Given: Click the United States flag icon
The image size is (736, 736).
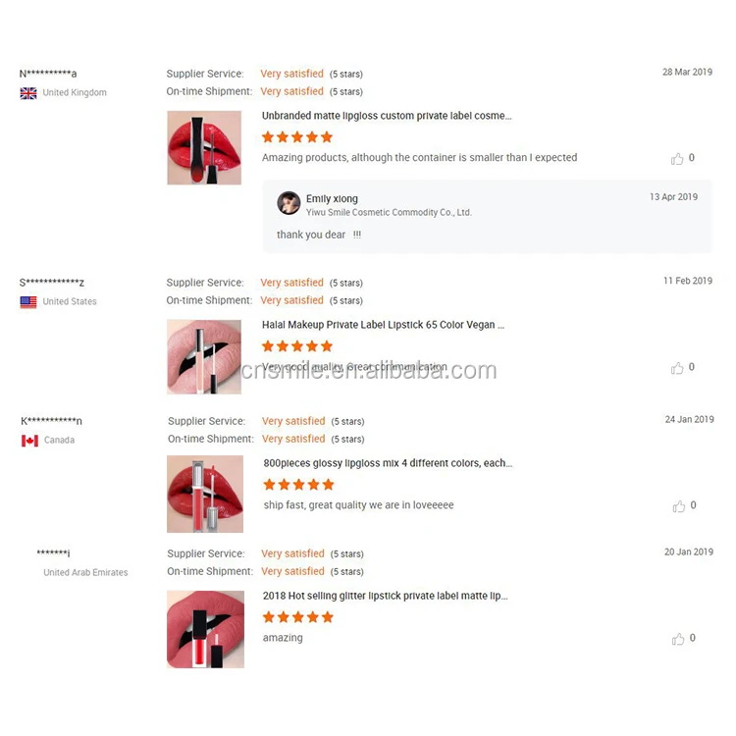Looking at the screenshot, I should (x=28, y=302).
